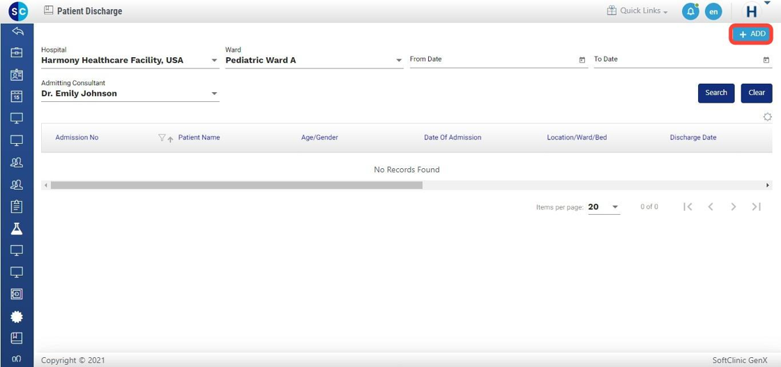The image size is (781, 367).
Task: Open the laboratory flask icon
Action: [x=17, y=229]
